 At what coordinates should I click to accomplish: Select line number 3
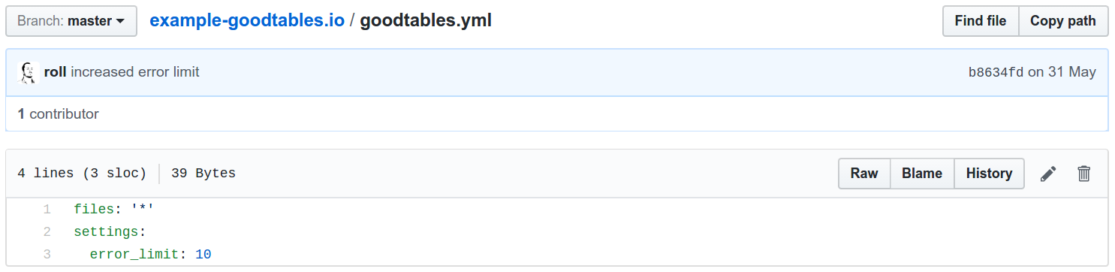pyautogui.click(x=47, y=254)
